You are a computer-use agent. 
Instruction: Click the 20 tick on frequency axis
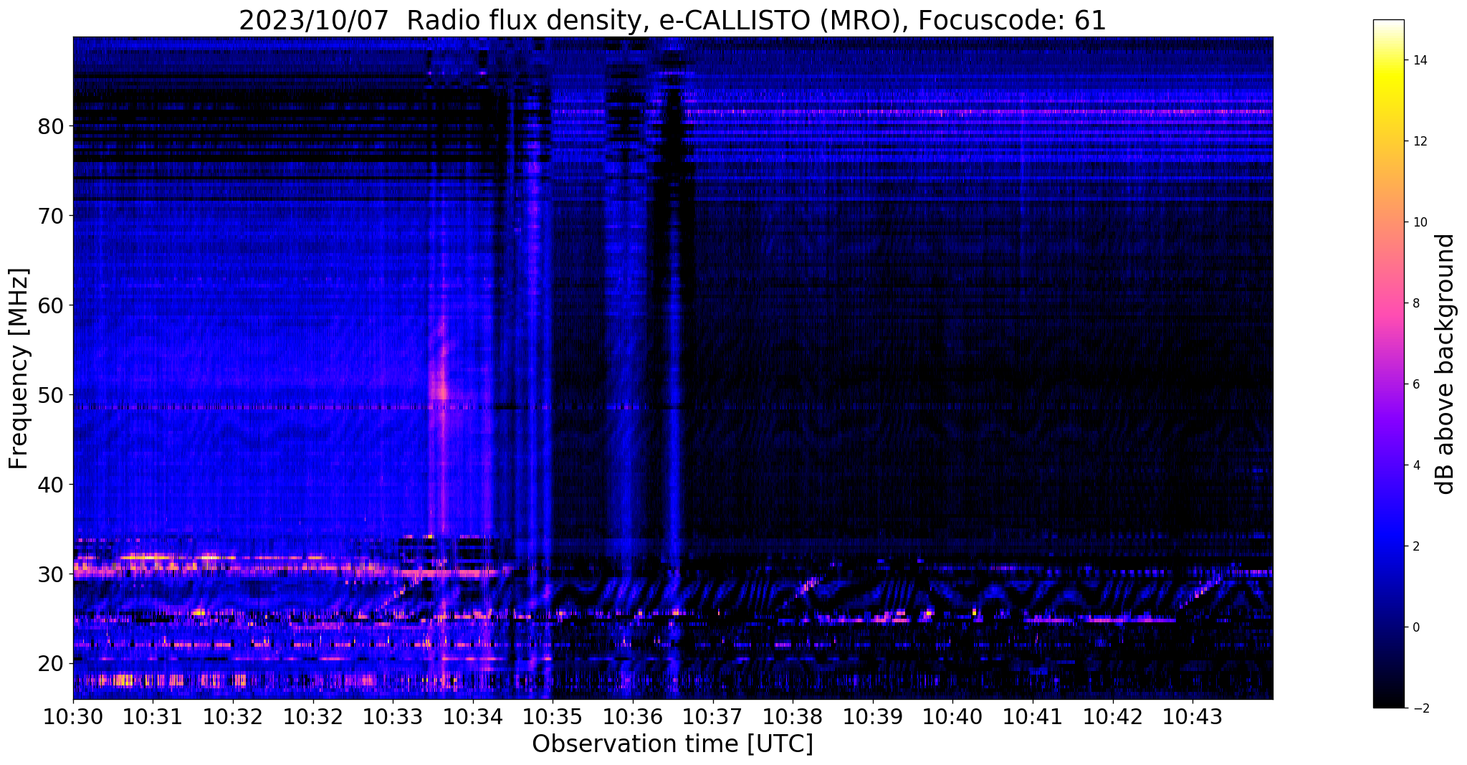(x=51, y=664)
